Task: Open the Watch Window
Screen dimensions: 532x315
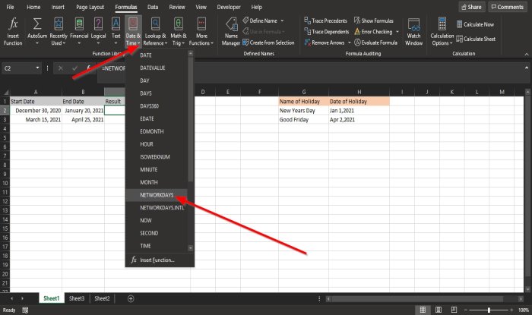Action: pos(413,30)
